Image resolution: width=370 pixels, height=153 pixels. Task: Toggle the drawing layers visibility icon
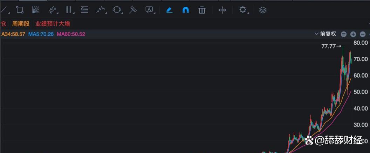[x=263, y=10]
